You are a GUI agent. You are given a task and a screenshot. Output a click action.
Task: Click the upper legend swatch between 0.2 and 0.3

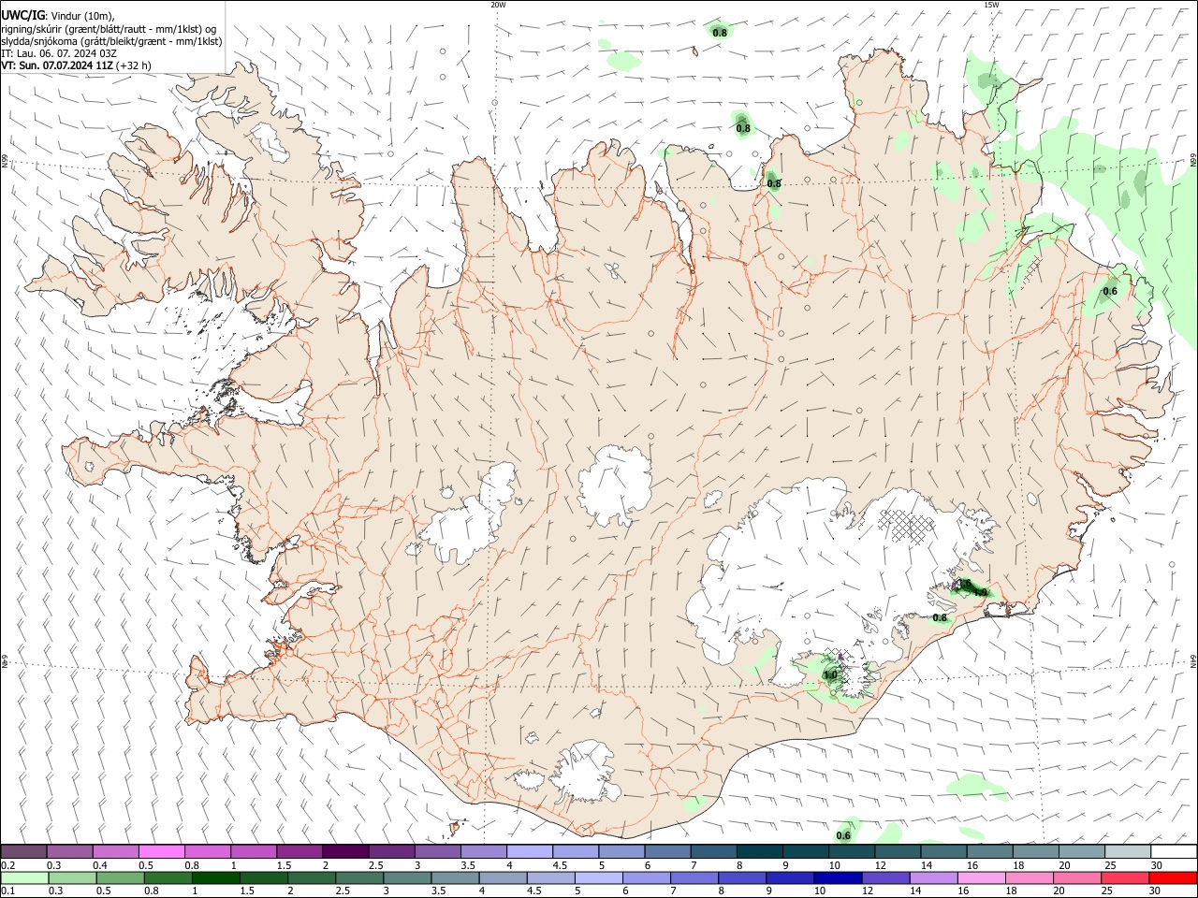tap(24, 851)
